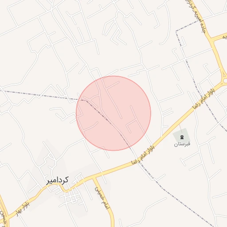Click the partial حسین street label
Viewport: 227px width, 227px height.
[x=3, y=218]
